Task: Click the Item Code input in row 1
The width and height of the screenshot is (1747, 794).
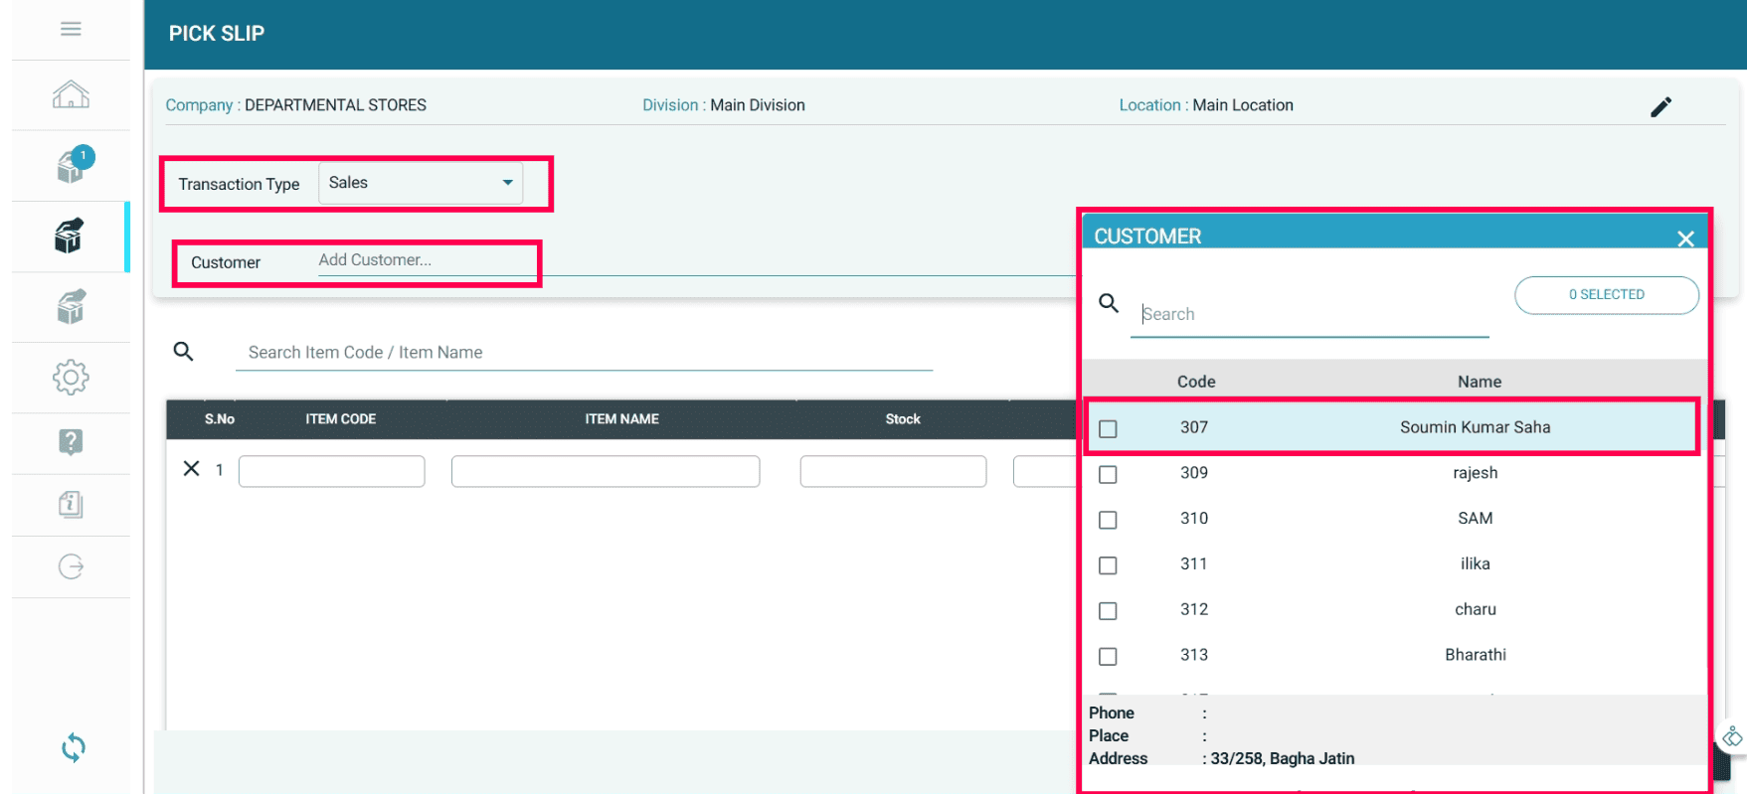Action: [x=332, y=471]
